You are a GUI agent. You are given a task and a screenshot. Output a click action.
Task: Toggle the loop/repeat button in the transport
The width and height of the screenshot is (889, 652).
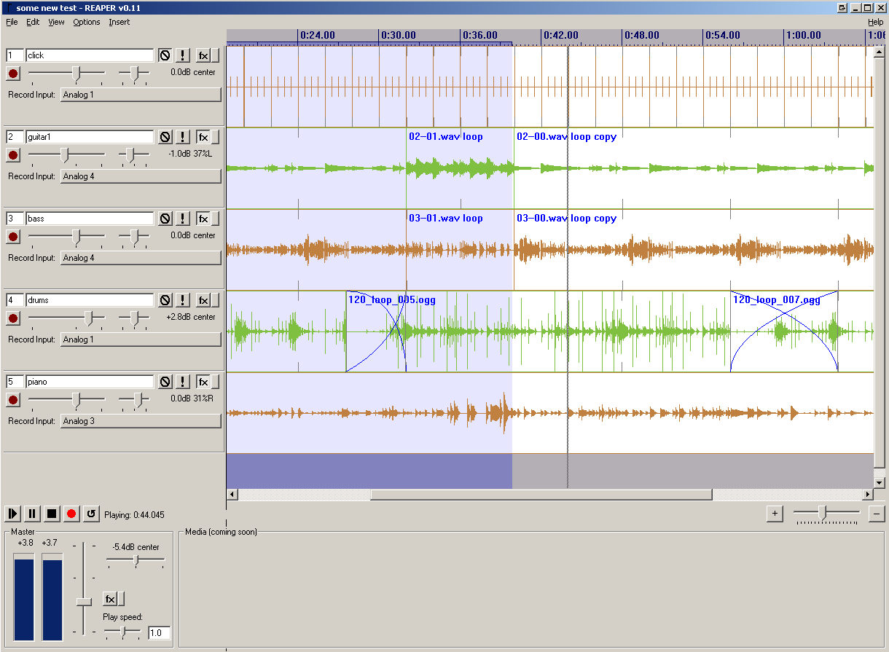tap(91, 514)
